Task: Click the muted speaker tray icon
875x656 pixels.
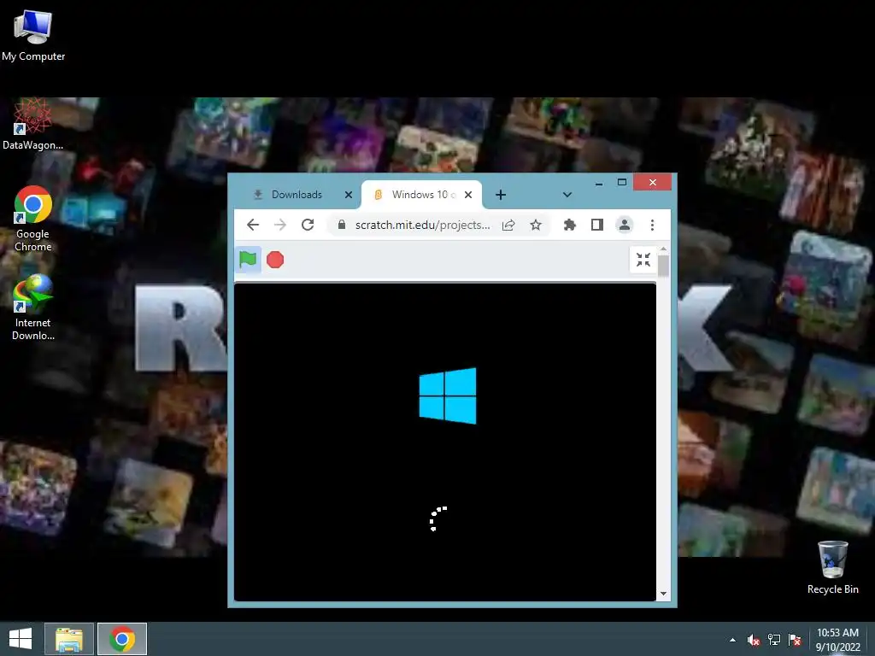Action: 754,640
